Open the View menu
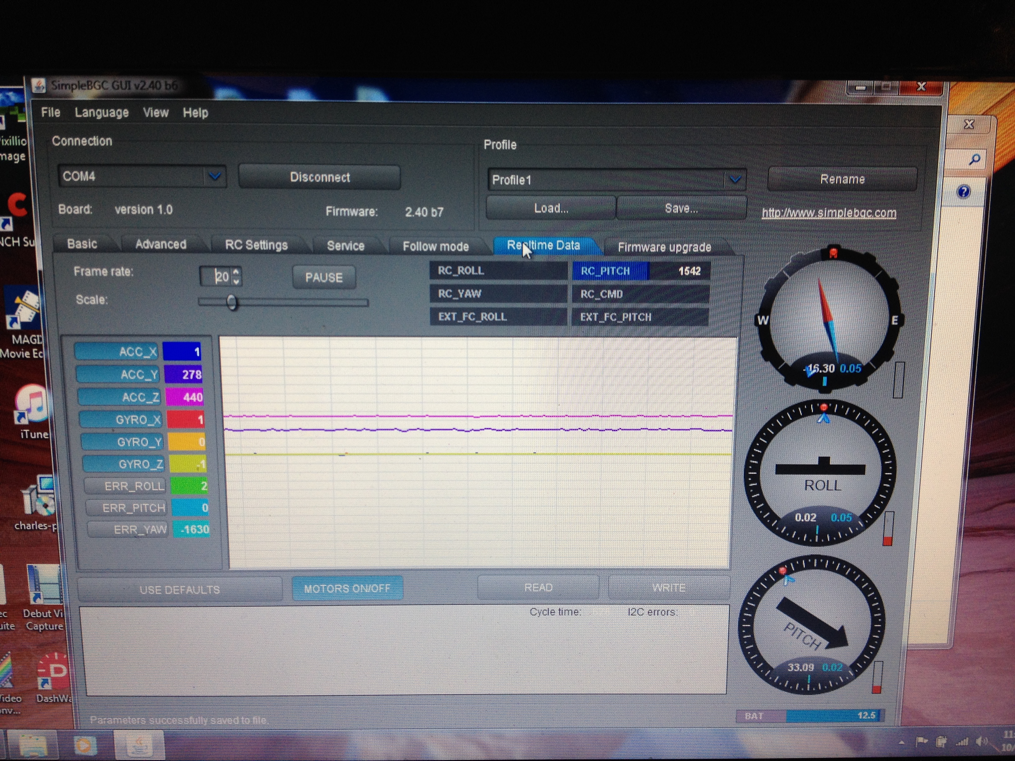Screen dimensions: 1015x761 [155, 113]
